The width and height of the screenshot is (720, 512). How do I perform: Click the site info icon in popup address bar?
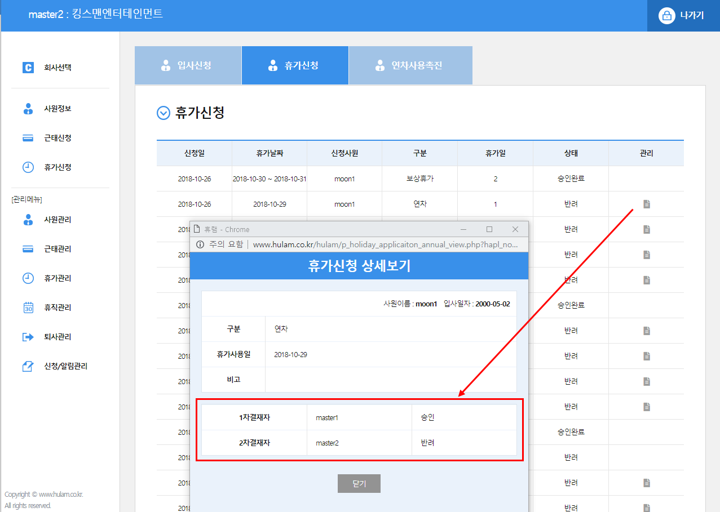[x=200, y=244]
